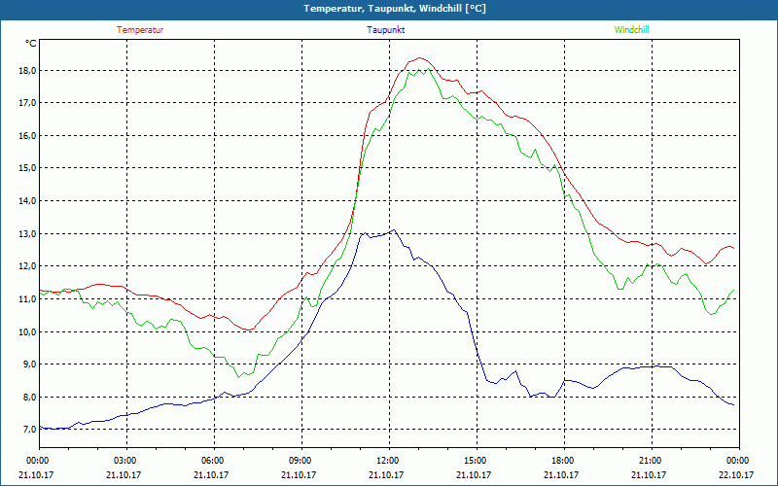Click the 7,0 y-axis value
The width and height of the screenshot is (778, 486).
(x=29, y=429)
